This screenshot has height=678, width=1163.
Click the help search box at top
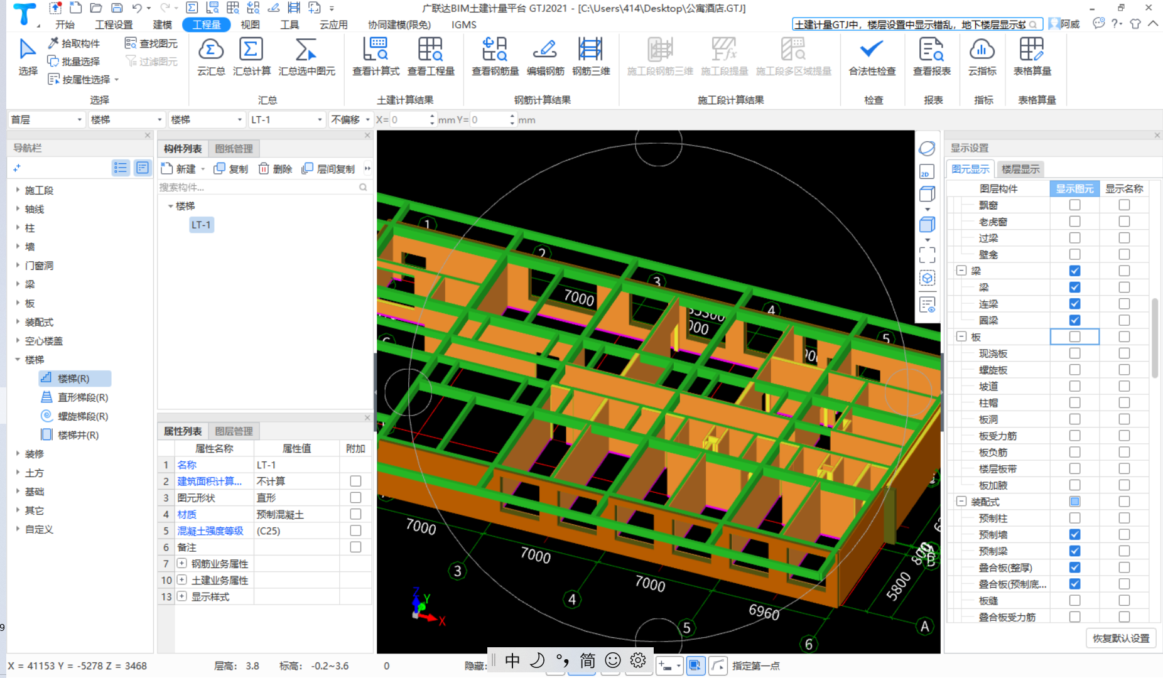(x=917, y=24)
